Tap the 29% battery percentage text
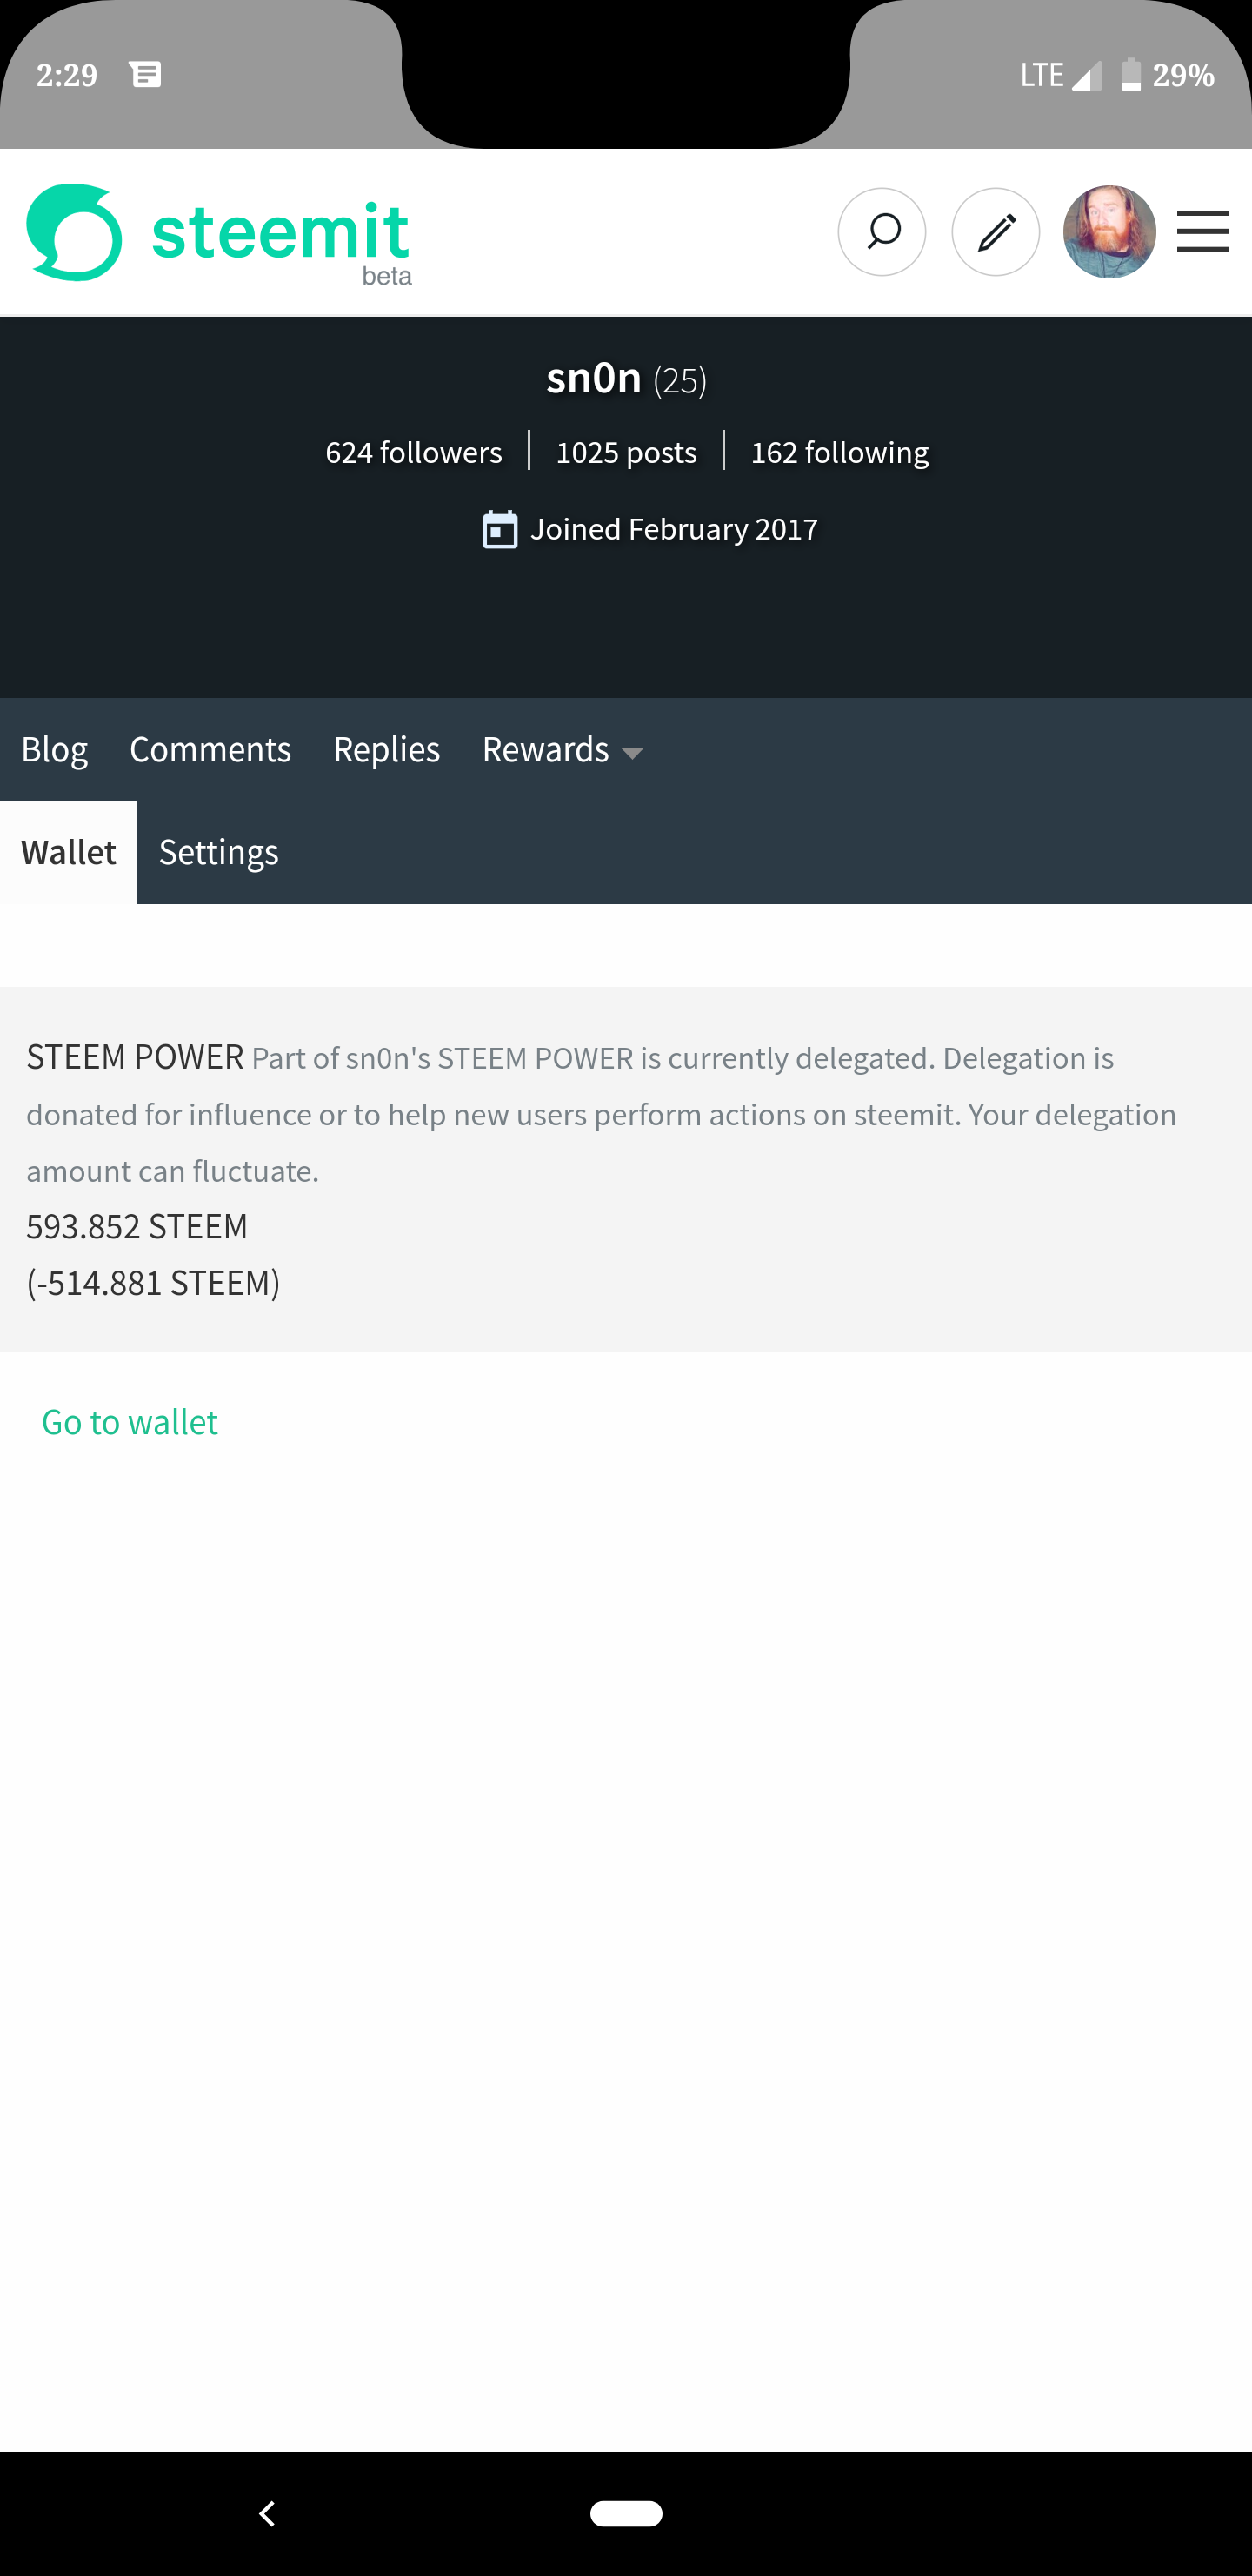 tap(1184, 75)
